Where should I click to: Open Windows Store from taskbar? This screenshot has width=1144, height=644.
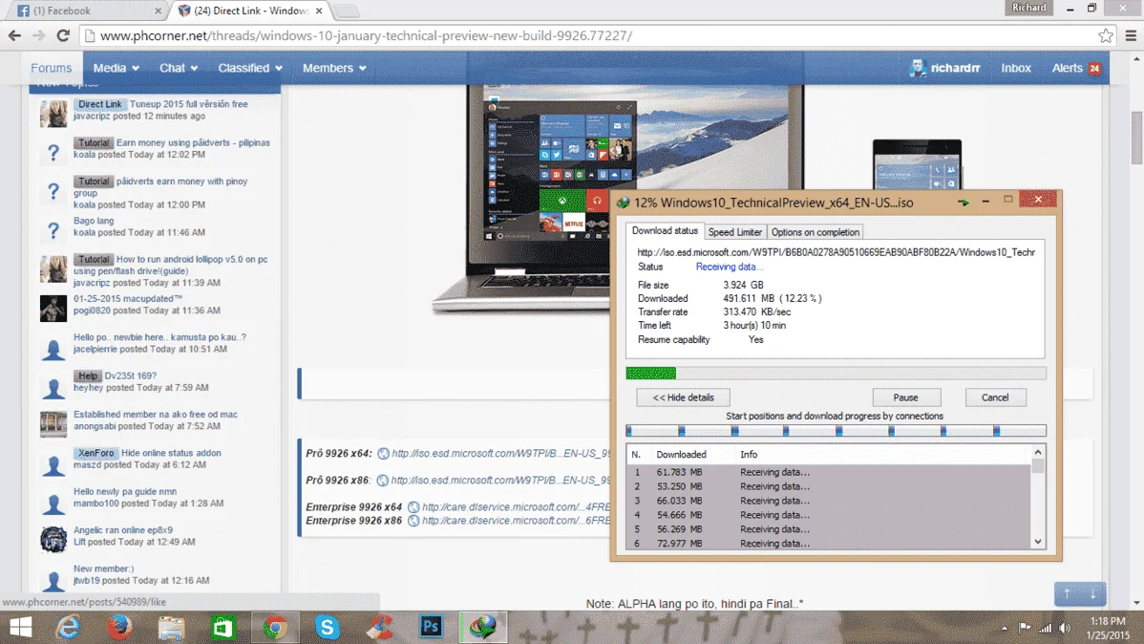click(223, 627)
